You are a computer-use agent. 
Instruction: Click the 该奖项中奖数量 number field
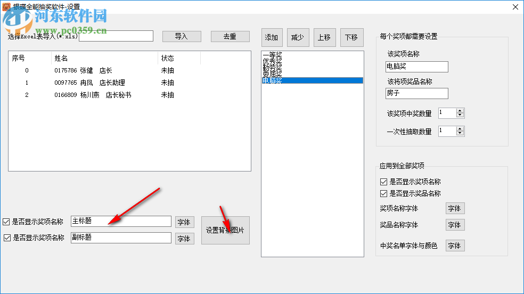pos(447,113)
